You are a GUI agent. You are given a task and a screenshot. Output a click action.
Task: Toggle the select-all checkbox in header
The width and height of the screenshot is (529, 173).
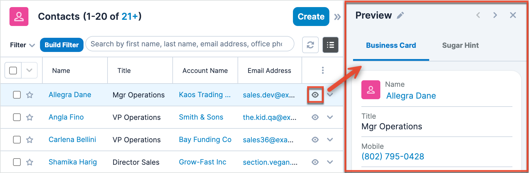tap(13, 71)
